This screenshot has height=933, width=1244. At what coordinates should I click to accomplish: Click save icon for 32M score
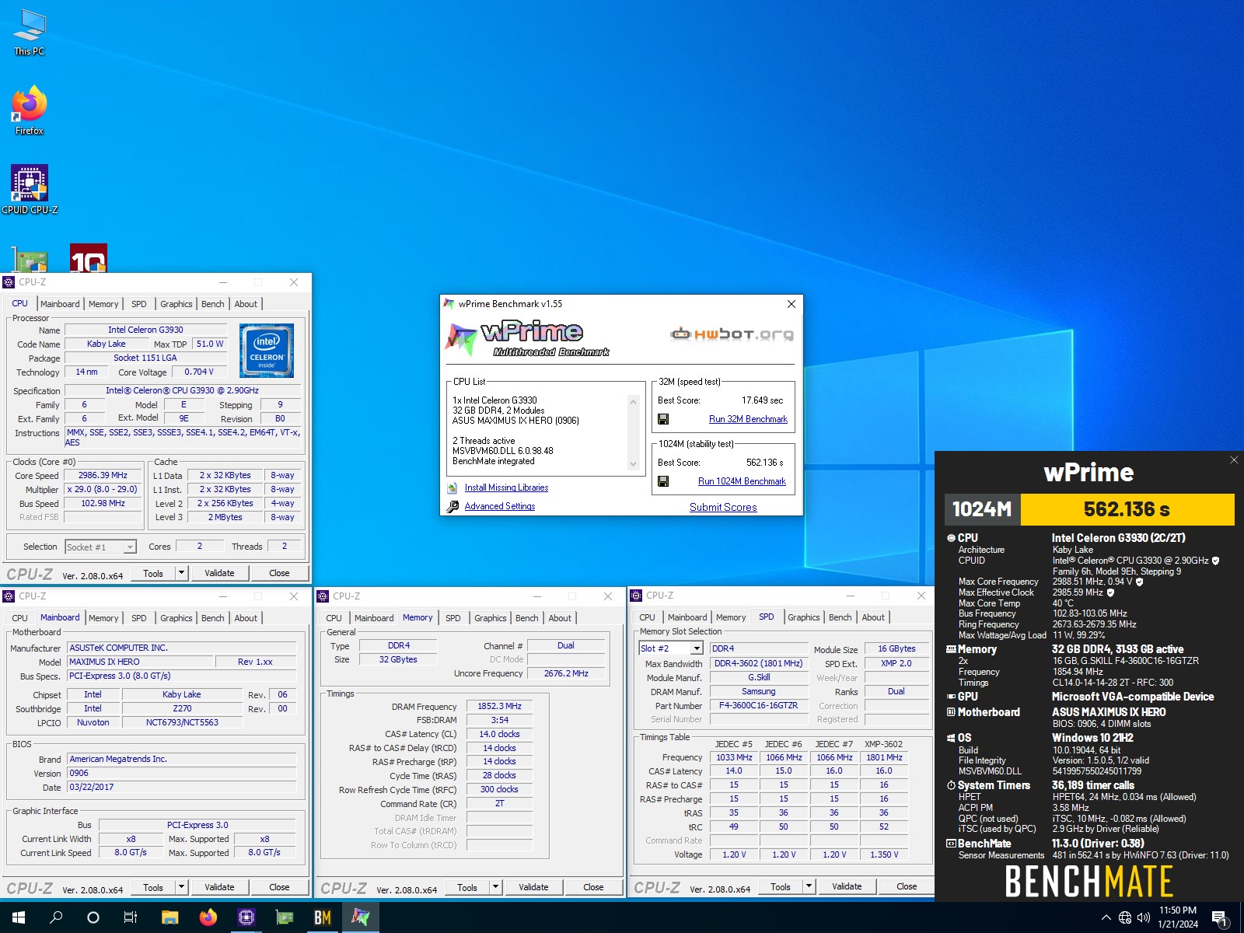pos(663,419)
